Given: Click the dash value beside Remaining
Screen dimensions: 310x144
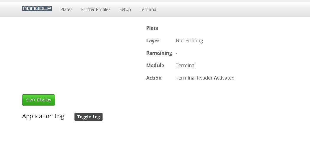Looking at the screenshot, I should pyautogui.click(x=176, y=53).
